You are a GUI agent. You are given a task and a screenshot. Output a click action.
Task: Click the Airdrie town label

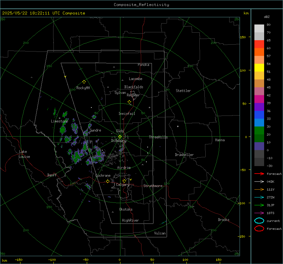tap(124, 168)
